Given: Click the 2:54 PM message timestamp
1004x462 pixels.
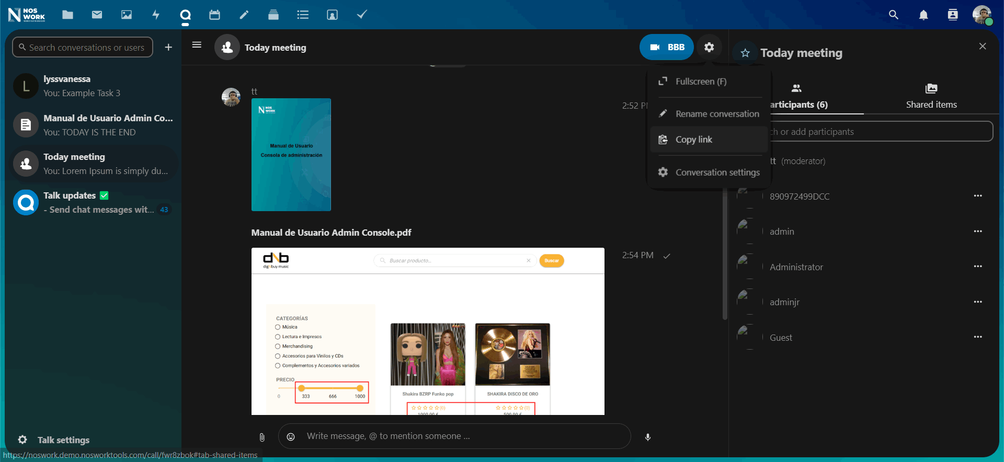Looking at the screenshot, I should tap(638, 255).
